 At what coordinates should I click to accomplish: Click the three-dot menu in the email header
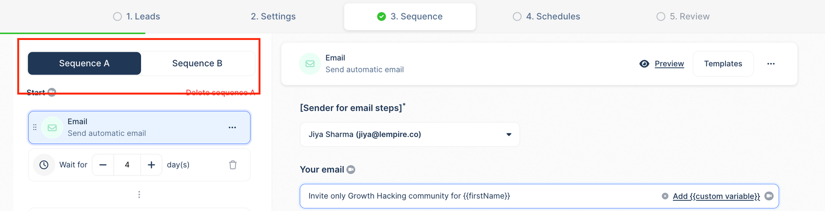click(771, 64)
